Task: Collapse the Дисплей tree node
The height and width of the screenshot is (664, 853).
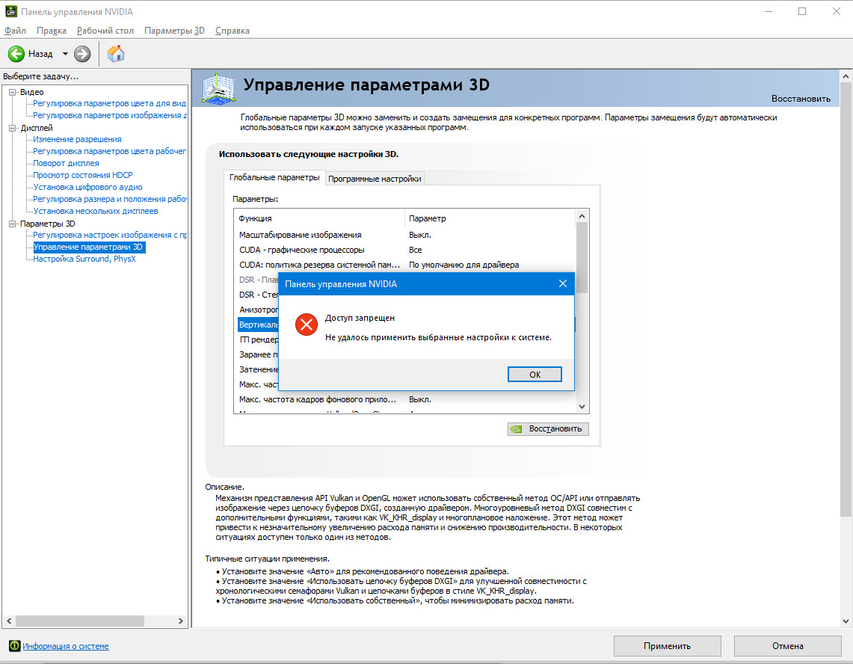Action: [13, 128]
